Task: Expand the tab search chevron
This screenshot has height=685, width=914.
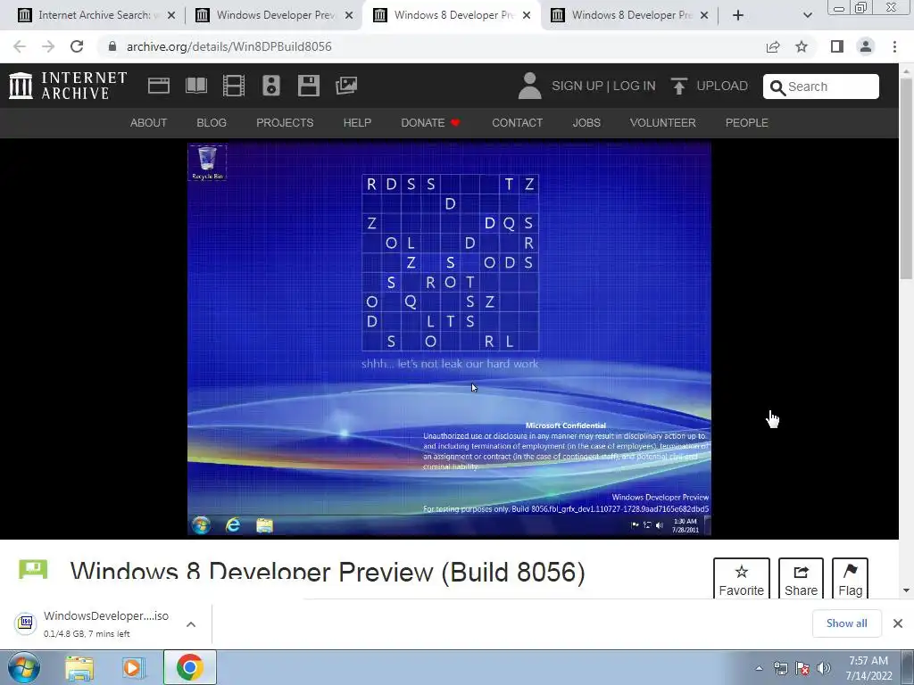Action: pyautogui.click(x=807, y=15)
